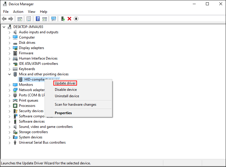Expand the Computer category chevron
Screen dimensions: 226x167
tap(10, 38)
